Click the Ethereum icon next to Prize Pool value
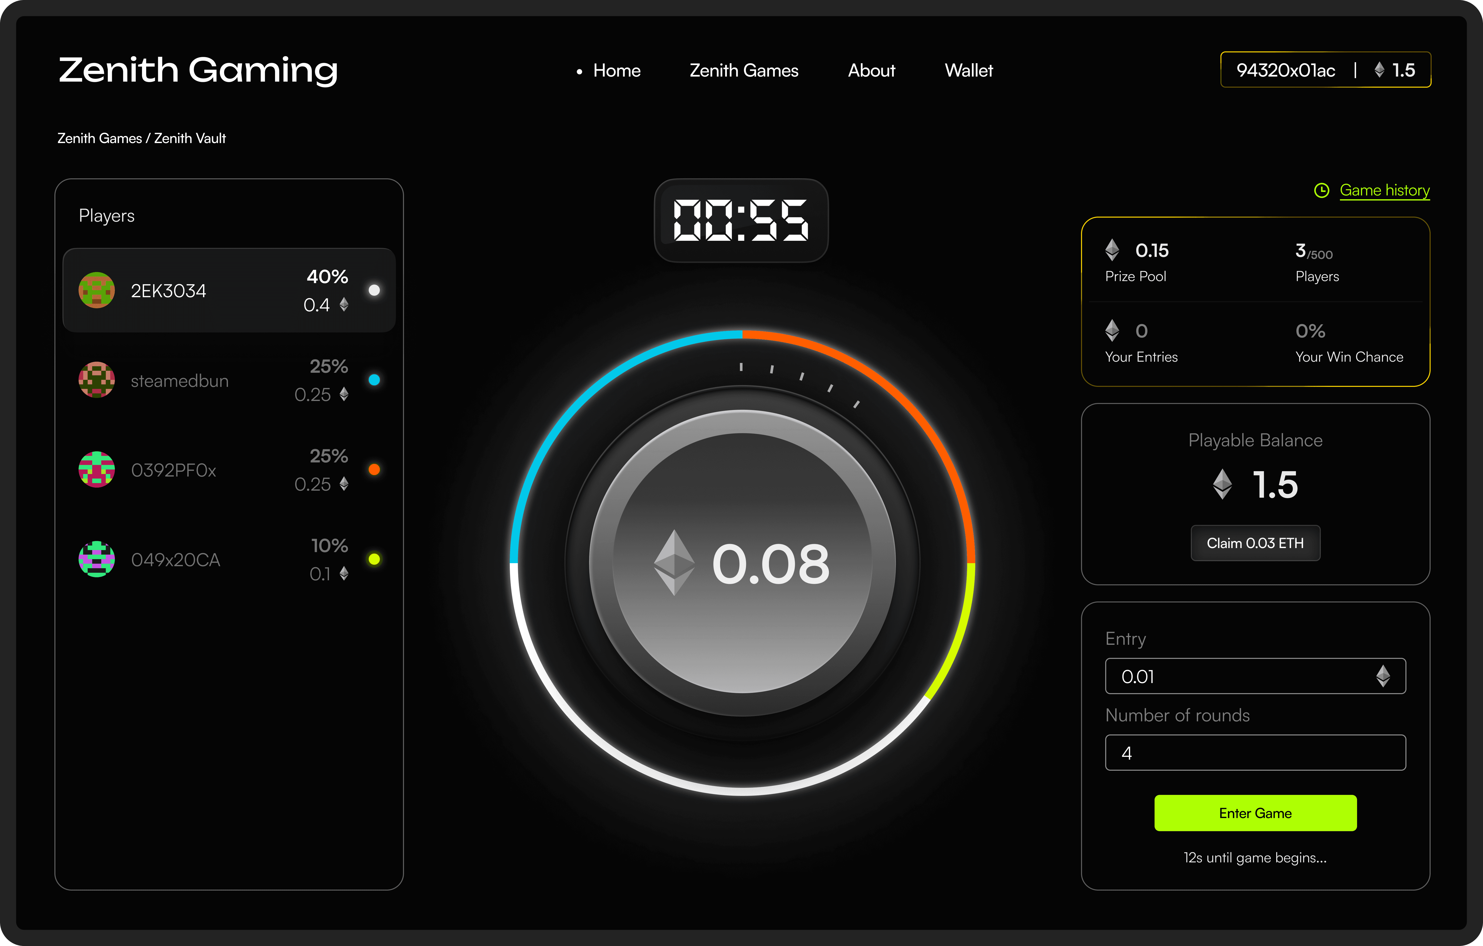Image resolution: width=1483 pixels, height=946 pixels. tap(1112, 250)
